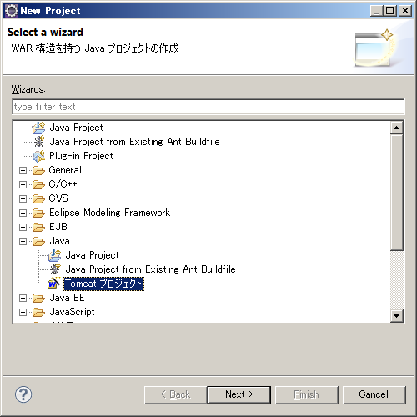417x417 pixels.
Task: Open help with the question mark icon
Action: [23, 394]
